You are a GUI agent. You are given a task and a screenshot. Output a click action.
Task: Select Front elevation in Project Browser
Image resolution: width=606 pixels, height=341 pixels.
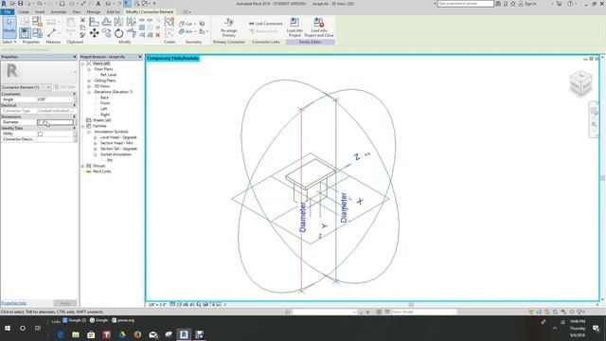pos(105,103)
